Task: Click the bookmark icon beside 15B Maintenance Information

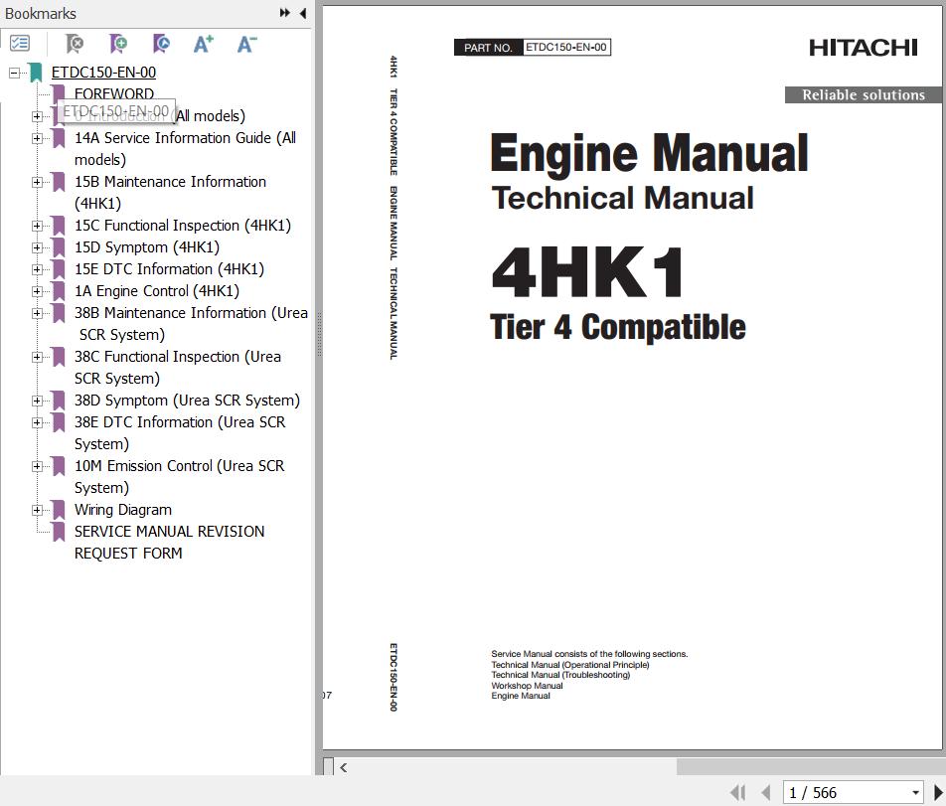Action: (59, 182)
